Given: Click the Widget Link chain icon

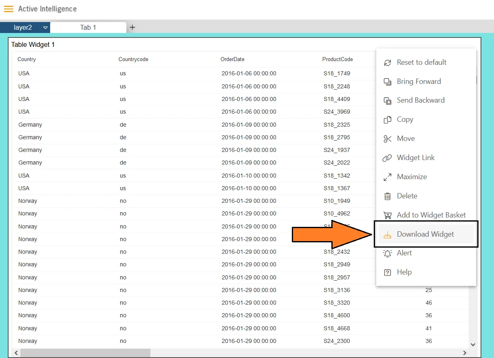Looking at the screenshot, I should [387, 158].
